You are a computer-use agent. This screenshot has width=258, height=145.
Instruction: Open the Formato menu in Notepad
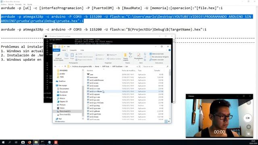[18, 4]
